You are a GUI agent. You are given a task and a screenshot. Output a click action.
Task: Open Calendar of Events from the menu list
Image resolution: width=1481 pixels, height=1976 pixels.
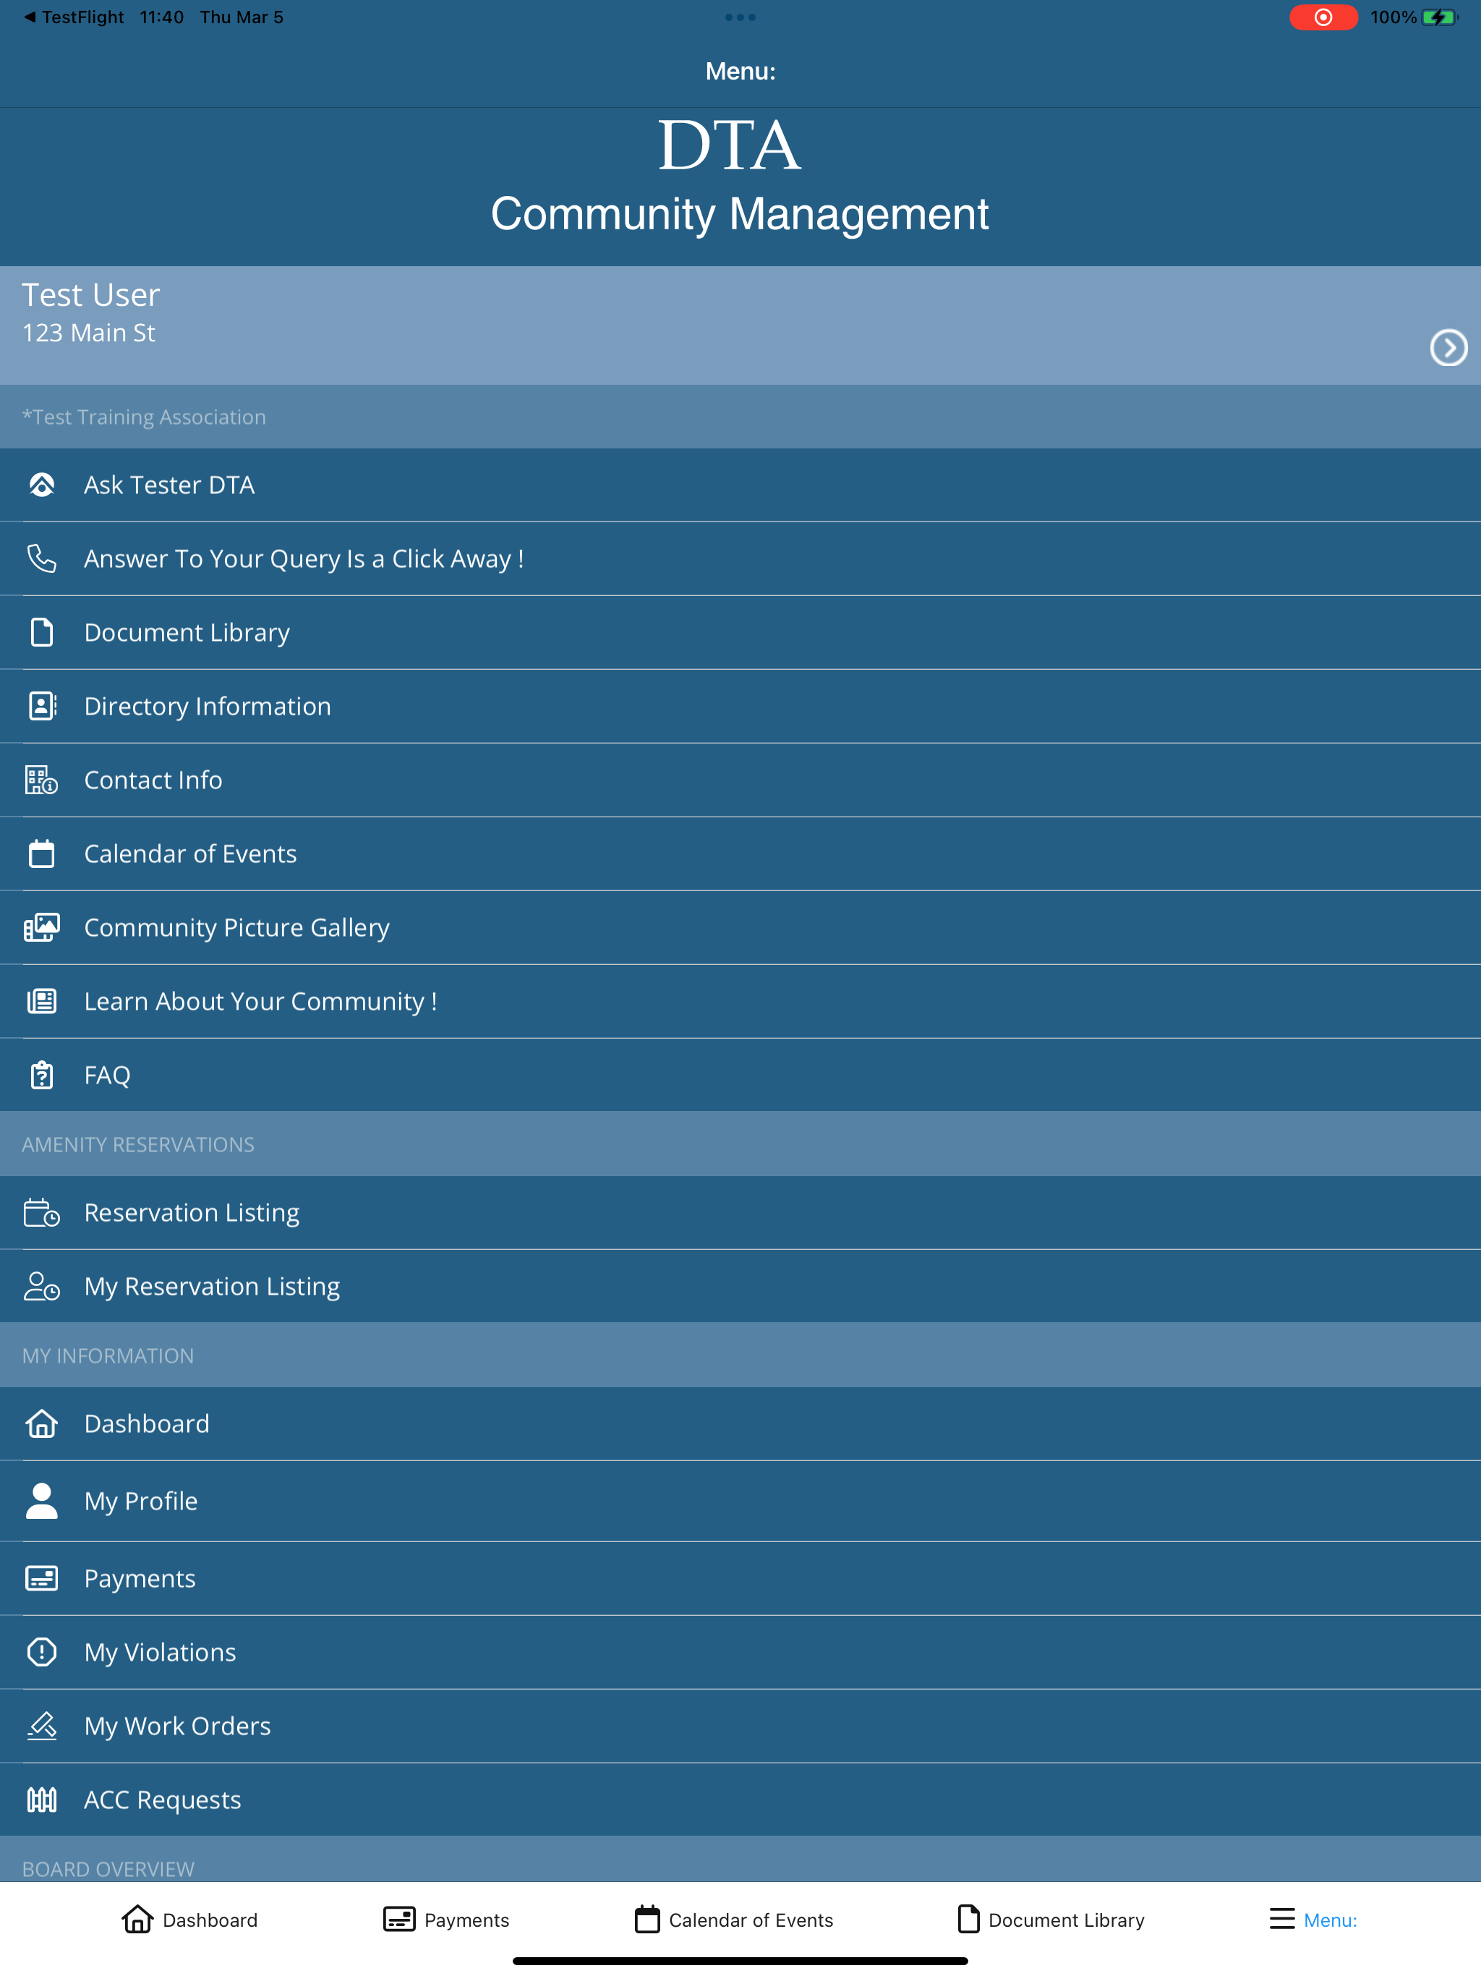point(740,854)
